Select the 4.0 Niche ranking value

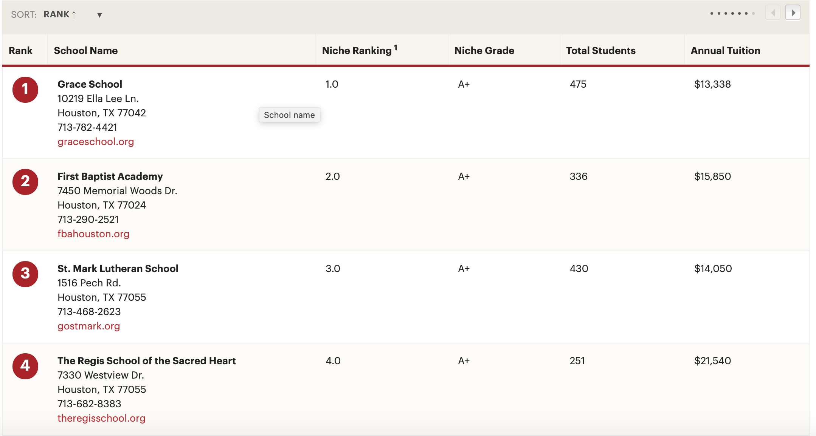pos(333,361)
